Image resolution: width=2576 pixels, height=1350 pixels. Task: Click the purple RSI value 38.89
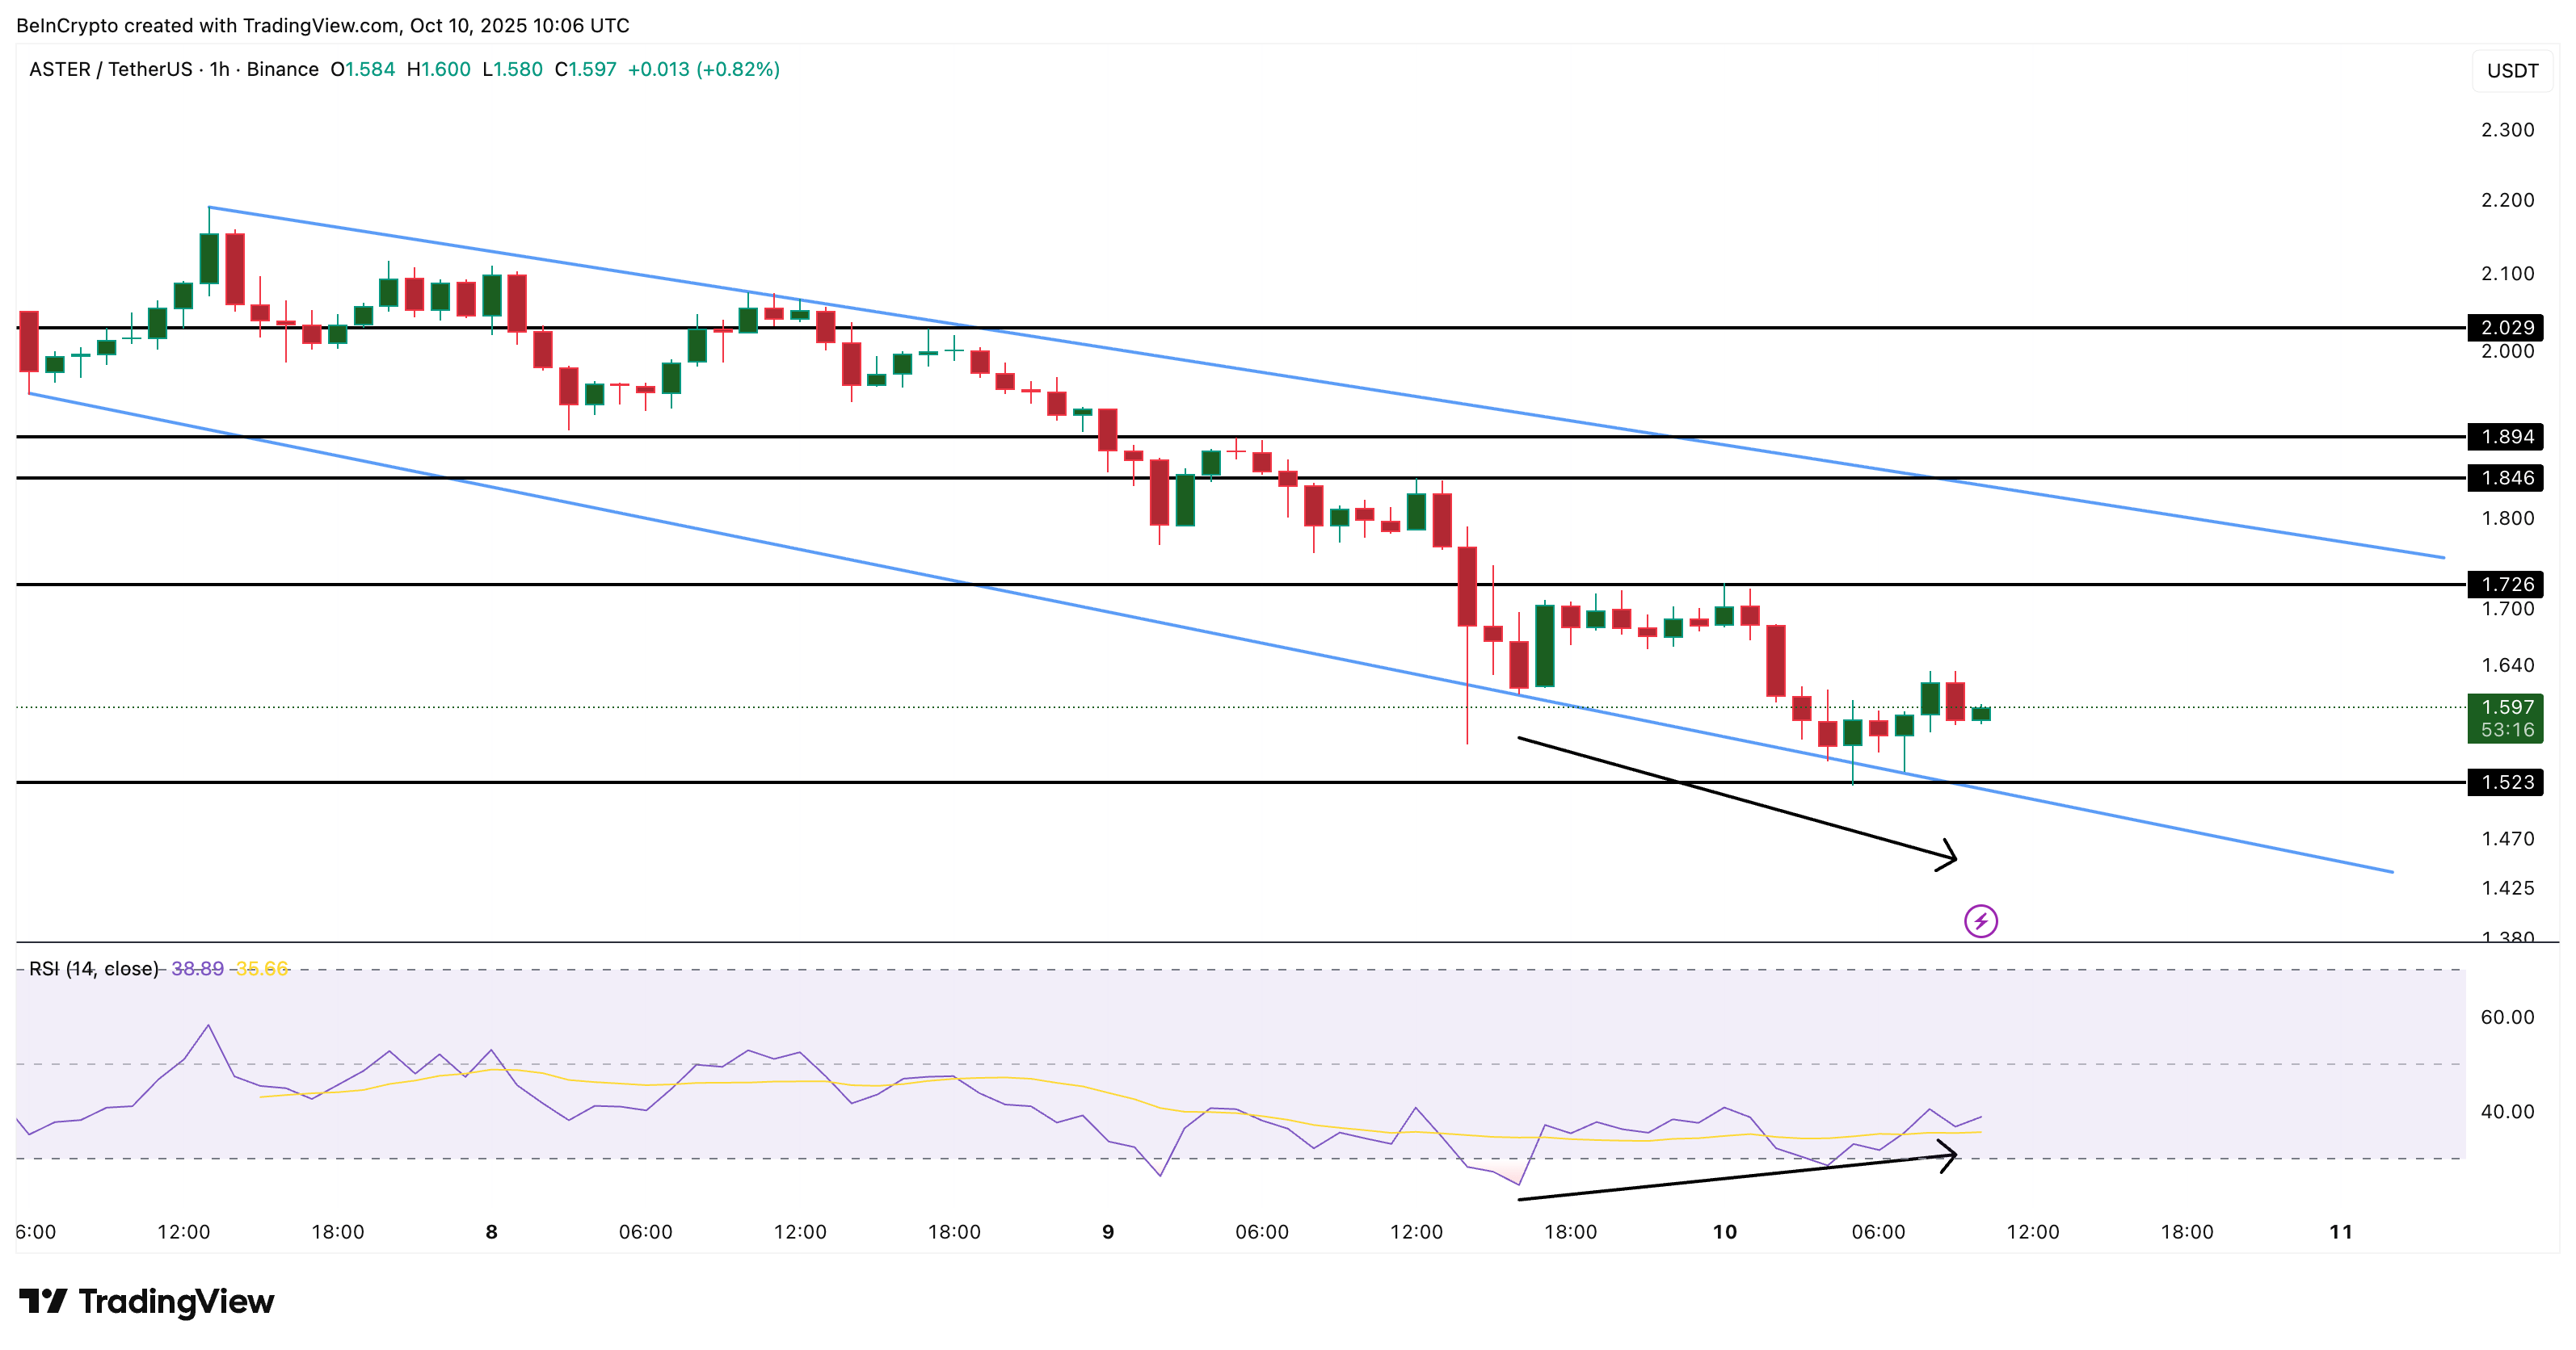[x=198, y=967]
